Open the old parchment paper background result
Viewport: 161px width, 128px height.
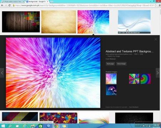coord(59,22)
